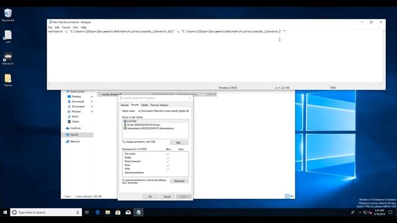Click the Apply button in Properties
Screen dimensions: 397x223
pos(184,196)
